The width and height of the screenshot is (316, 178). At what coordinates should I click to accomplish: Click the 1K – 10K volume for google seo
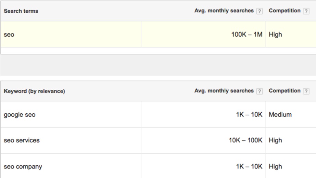pyautogui.click(x=249, y=114)
